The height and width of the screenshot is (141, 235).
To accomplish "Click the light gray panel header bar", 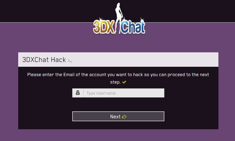I will [x=118, y=60].
